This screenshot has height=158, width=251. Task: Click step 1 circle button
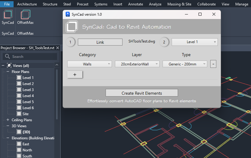click(x=70, y=42)
